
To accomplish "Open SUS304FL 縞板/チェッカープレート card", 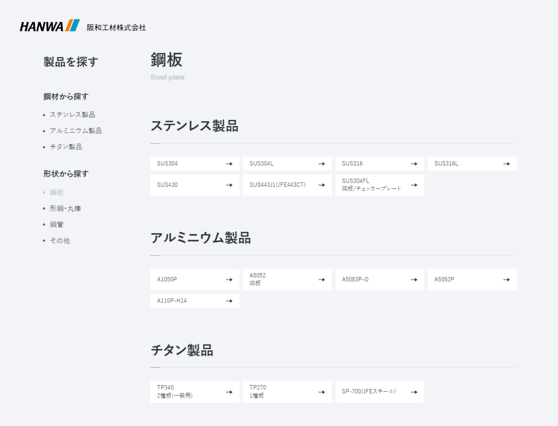I will pyautogui.click(x=380, y=185).
